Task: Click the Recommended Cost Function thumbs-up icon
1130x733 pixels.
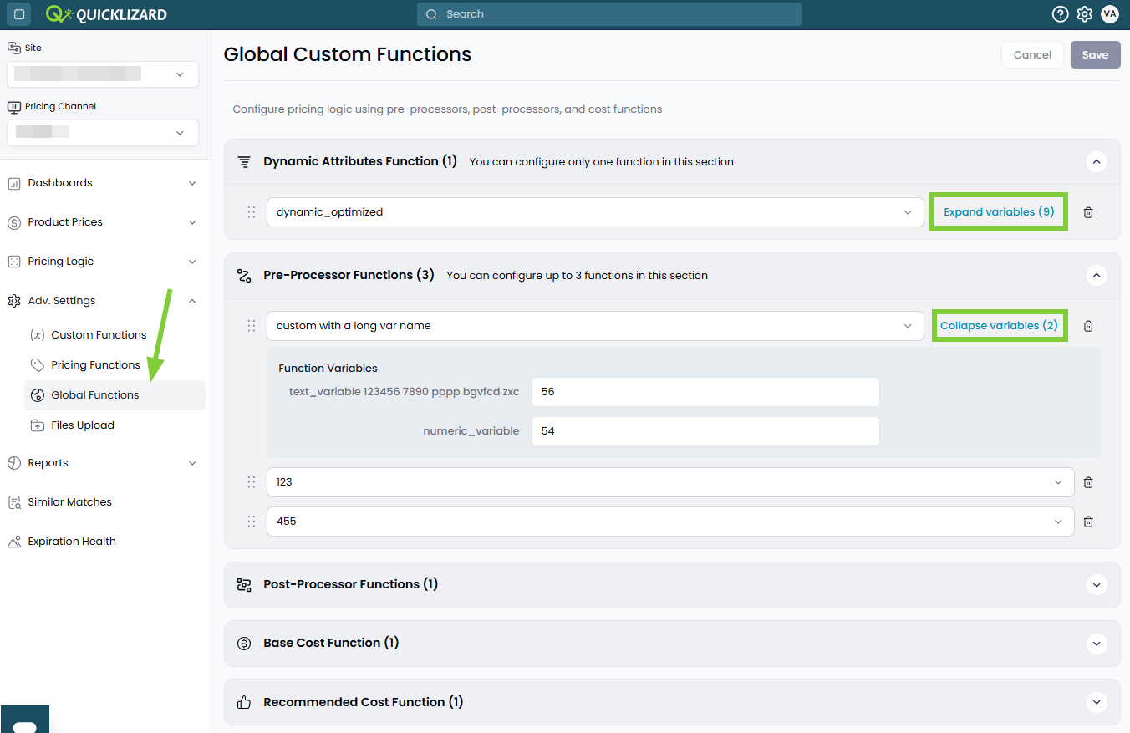Action: coord(244,702)
